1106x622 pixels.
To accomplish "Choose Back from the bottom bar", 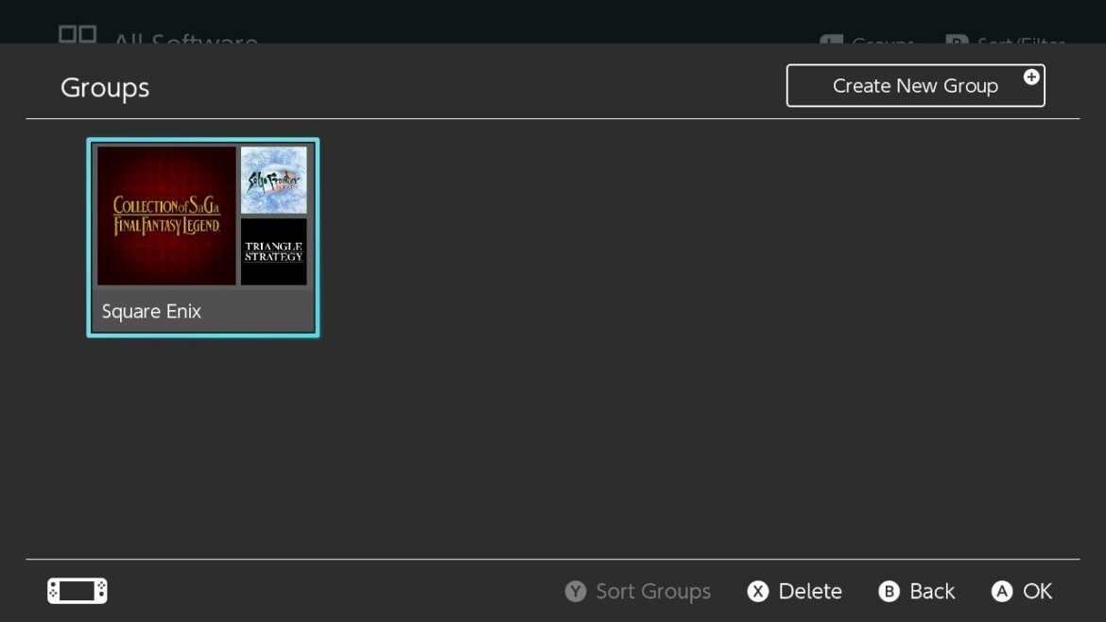I will (x=931, y=591).
